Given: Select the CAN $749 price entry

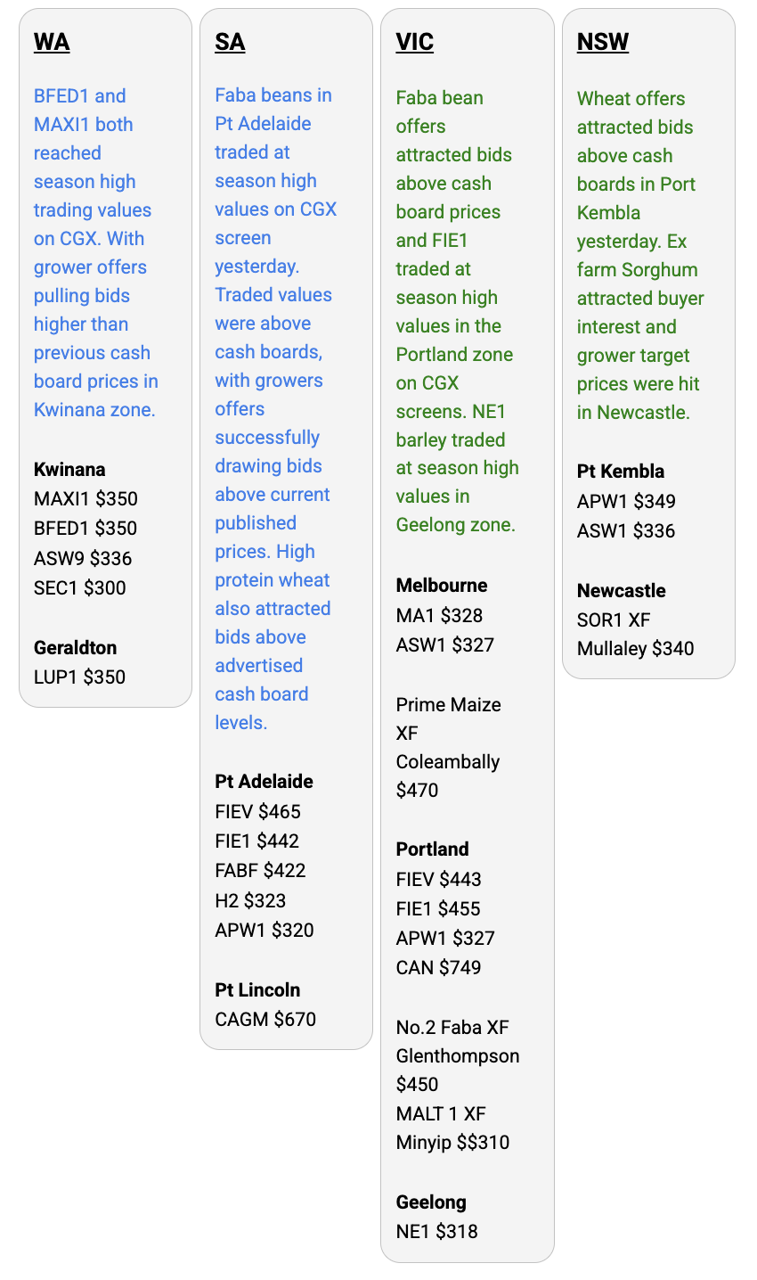Looking at the screenshot, I should coord(438,967).
